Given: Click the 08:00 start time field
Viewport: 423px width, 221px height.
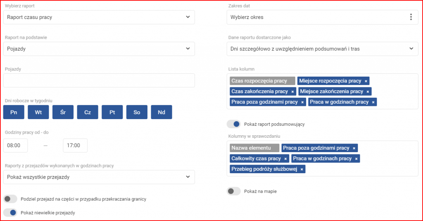Looking at the screenshot, I should [15, 146].
